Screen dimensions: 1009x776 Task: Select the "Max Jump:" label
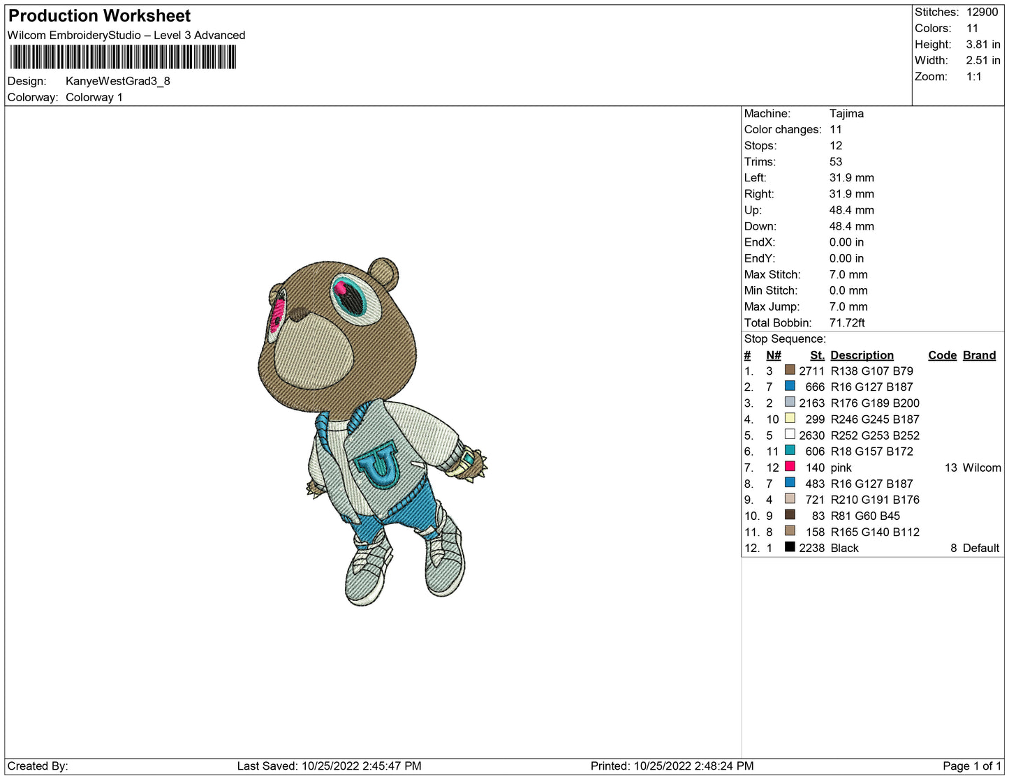tap(772, 306)
